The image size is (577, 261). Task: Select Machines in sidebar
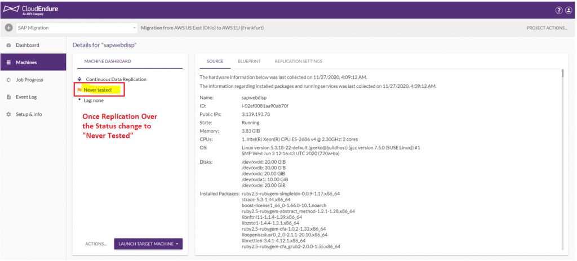[x=33, y=62]
